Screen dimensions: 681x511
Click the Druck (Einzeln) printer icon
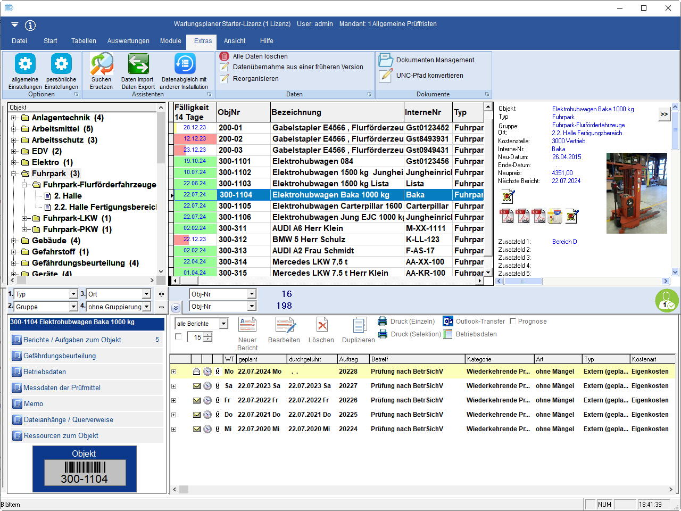(x=382, y=321)
